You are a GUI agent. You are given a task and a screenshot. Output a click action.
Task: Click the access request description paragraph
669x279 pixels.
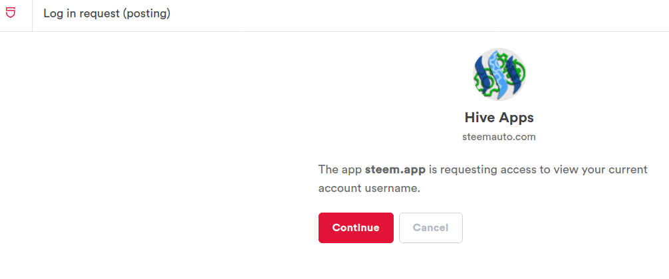(483, 179)
